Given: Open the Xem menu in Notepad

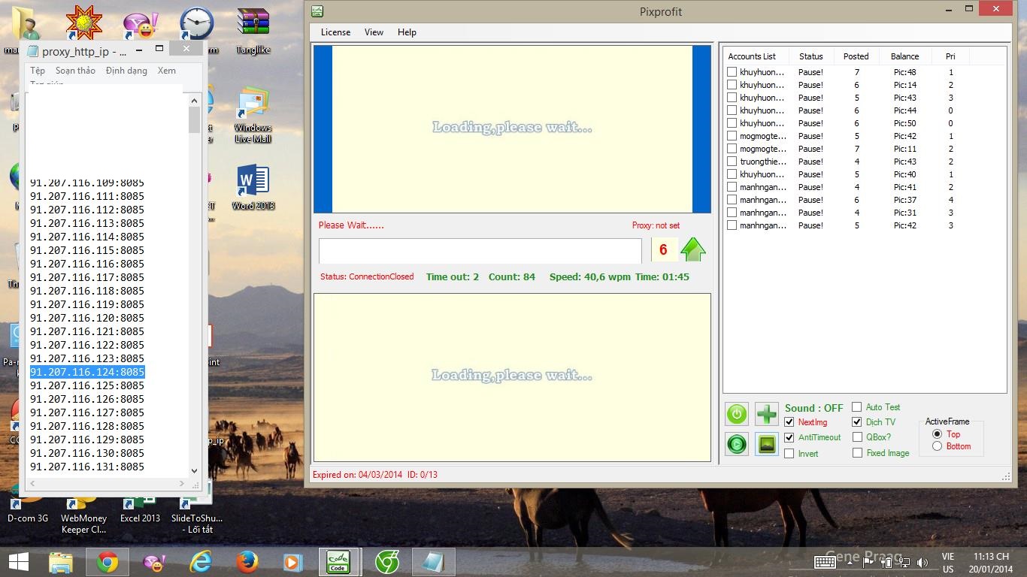Looking at the screenshot, I should [x=167, y=71].
